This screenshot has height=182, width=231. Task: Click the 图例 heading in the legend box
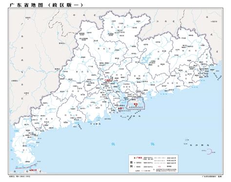coord(131,164)
